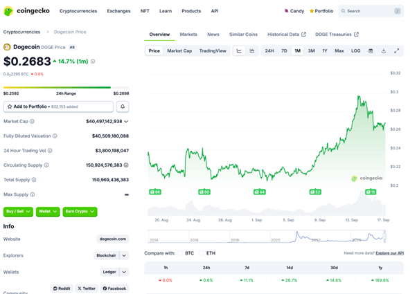Click the news marker labeled 52
Image resolution: width=417 pixels, height=294 pixels.
[315, 192]
